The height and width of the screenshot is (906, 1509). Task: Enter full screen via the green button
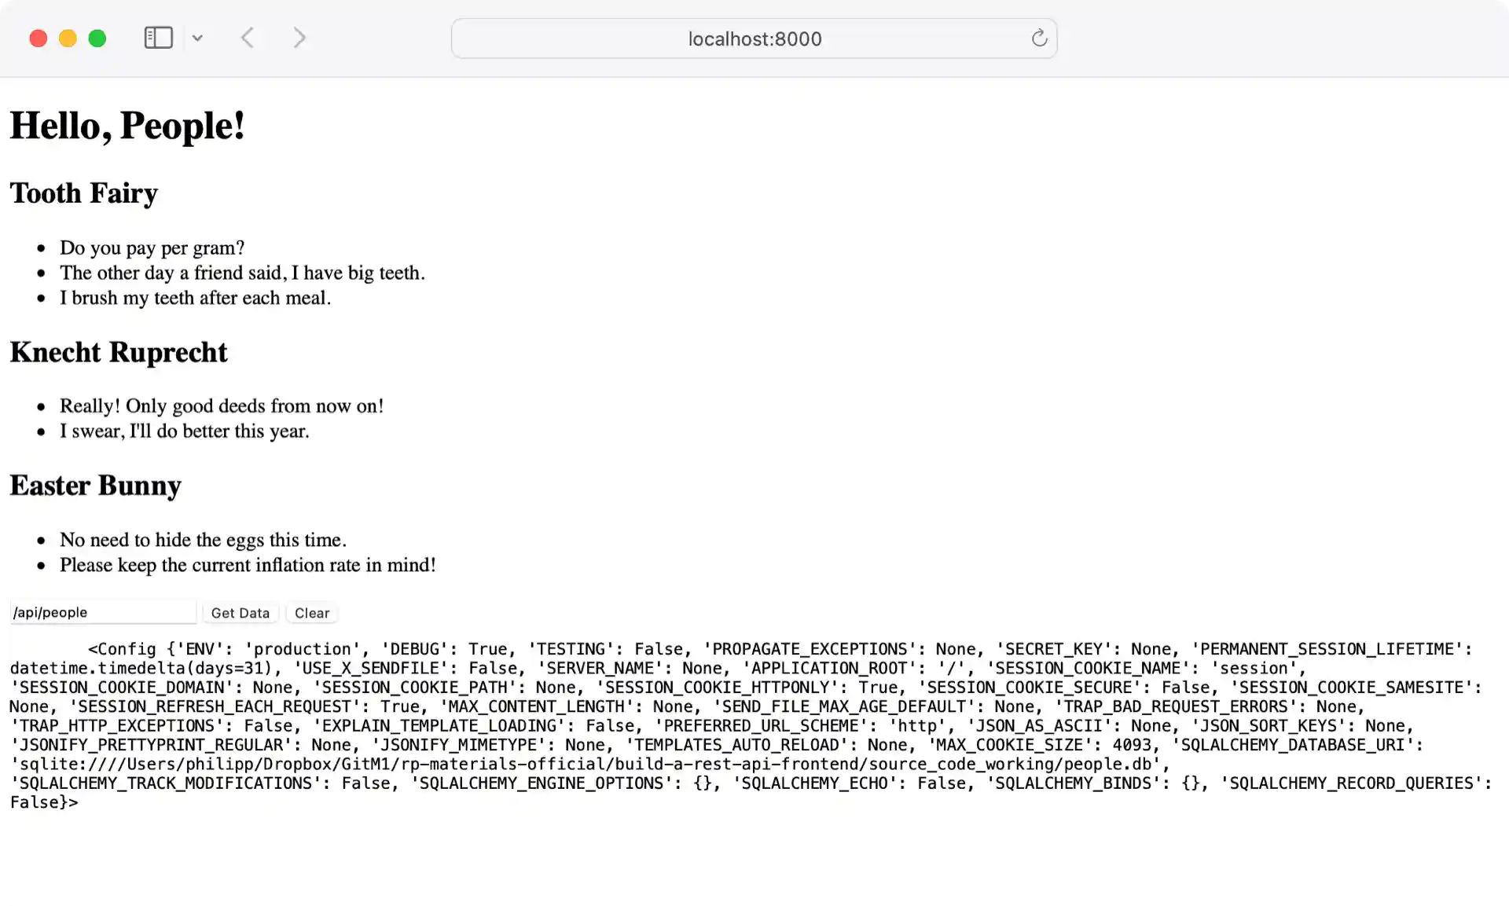click(x=97, y=37)
